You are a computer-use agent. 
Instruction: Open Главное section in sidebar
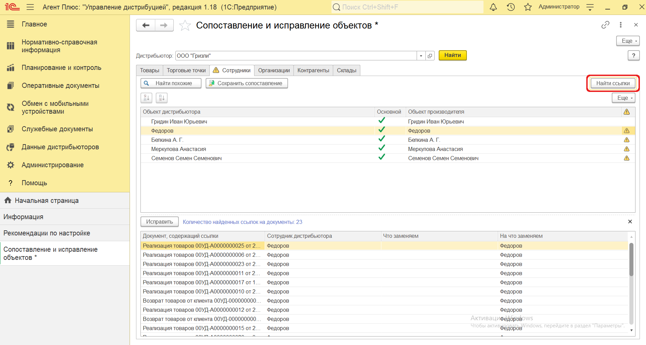pos(65,24)
